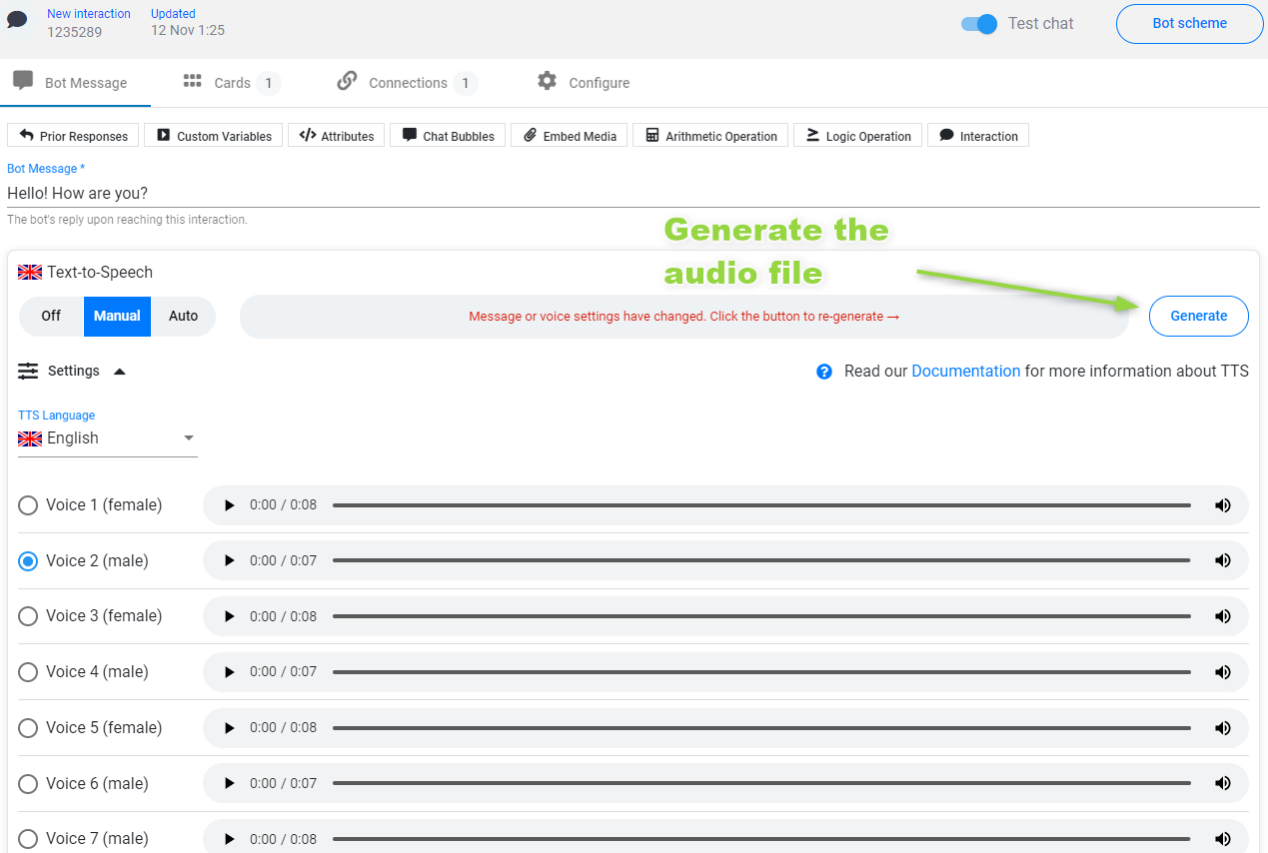Open the Embed Media option

570,136
